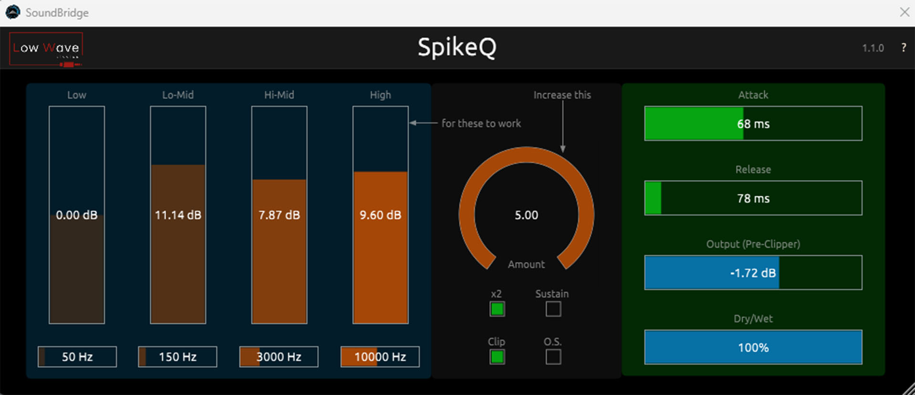The image size is (915, 395).
Task: Click the Dry/Wet label
Action: point(753,319)
